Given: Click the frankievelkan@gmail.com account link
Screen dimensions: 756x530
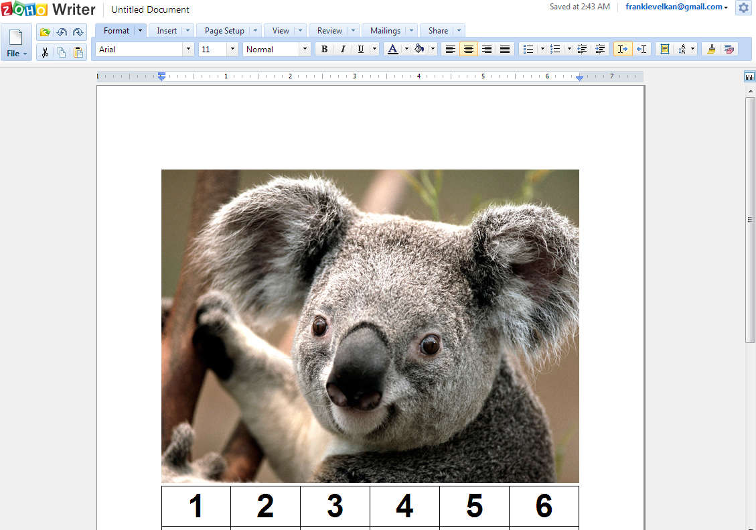Looking at the screenshot, I should 674,7.
